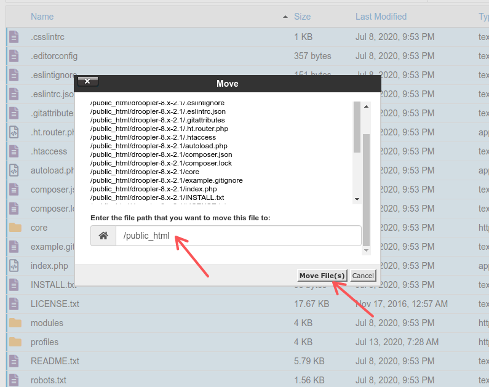Screen dimensions: 489x387
Task: Click the 1.56 KB size cell
Action: pos(309,380)
